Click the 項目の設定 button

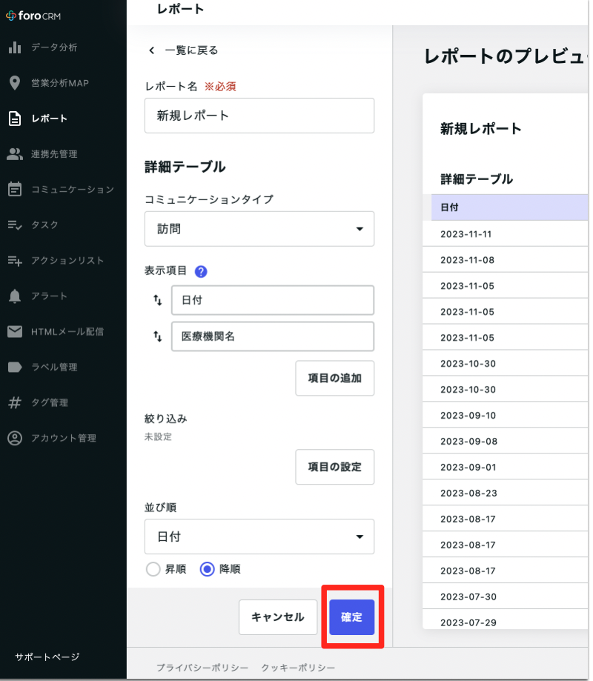click(x=335, y=467)
